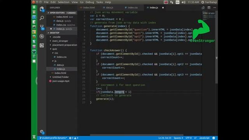Open the Help menu
Screen dimensions: 249x140
click(x=108, y=2)
